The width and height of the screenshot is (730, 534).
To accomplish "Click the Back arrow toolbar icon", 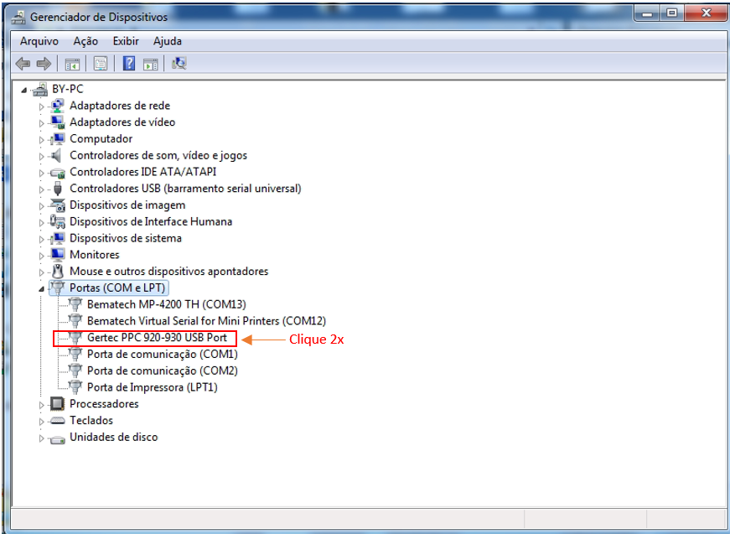I will (x=23, y=64).
